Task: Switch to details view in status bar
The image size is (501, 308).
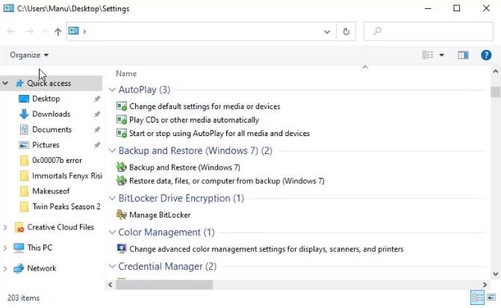Action: [x=477, y=298]
